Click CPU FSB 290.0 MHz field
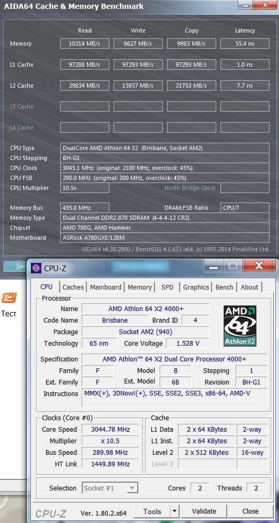 pyautogui.click(x=165, y=178)
